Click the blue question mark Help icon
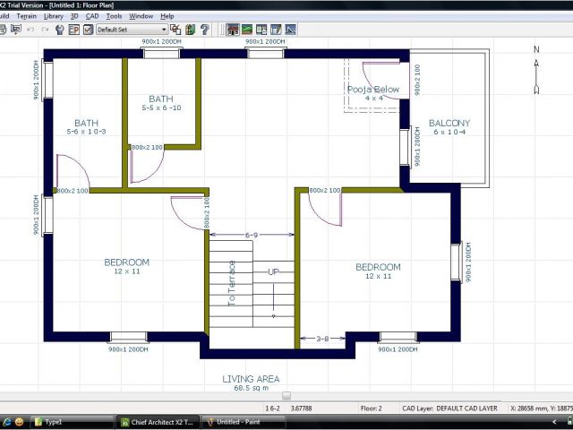The width and height of the screenshot is (573, 430). click(x=205, y=30)
